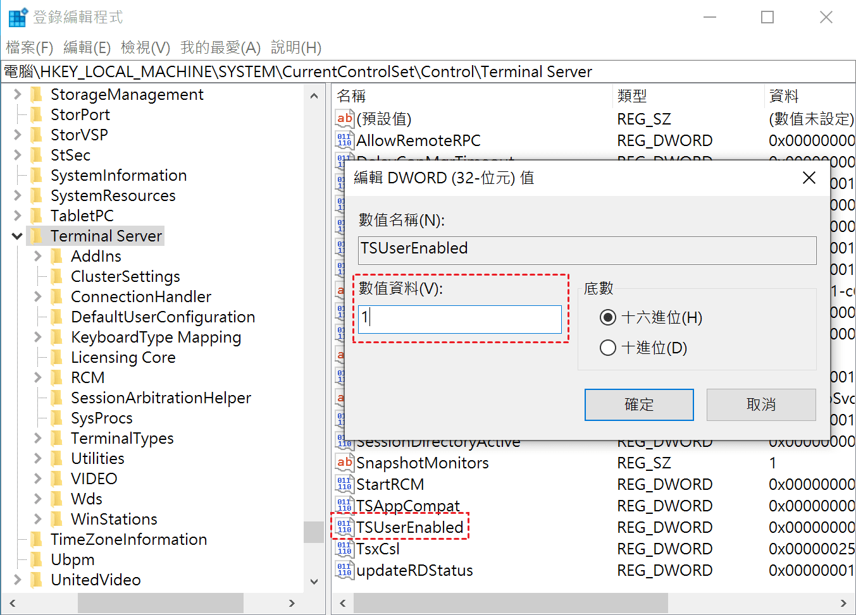Viewport: 856px width, 615px height.
Task: Expand the UnitedVideo key
Action: [17, 580]
